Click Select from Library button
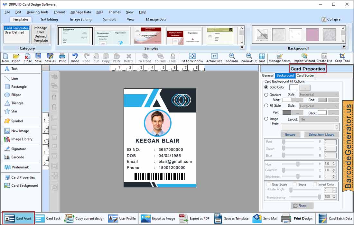The image size is (354, 225). pyautogui.click(x=321, y=135)
